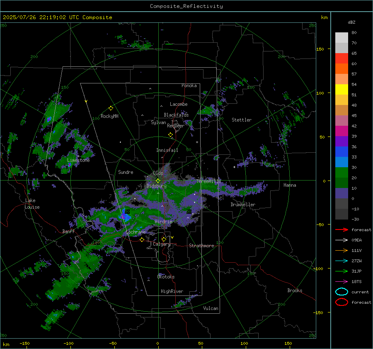The width and height of the screenshot is (373, 349).
Task: Click the cyan 27ZW arrow icon
Action: (x=342, y=261)
